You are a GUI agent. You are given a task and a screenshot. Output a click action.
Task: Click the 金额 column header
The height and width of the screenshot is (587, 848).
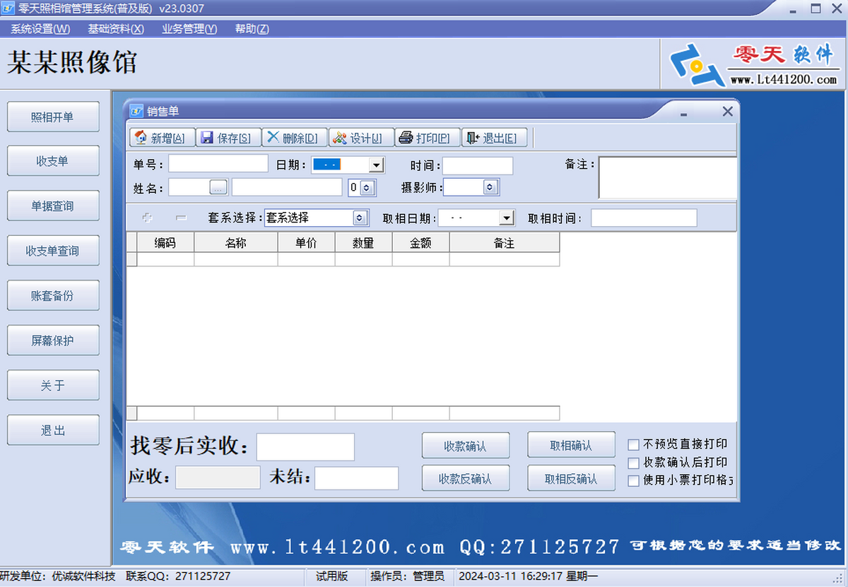420,243
